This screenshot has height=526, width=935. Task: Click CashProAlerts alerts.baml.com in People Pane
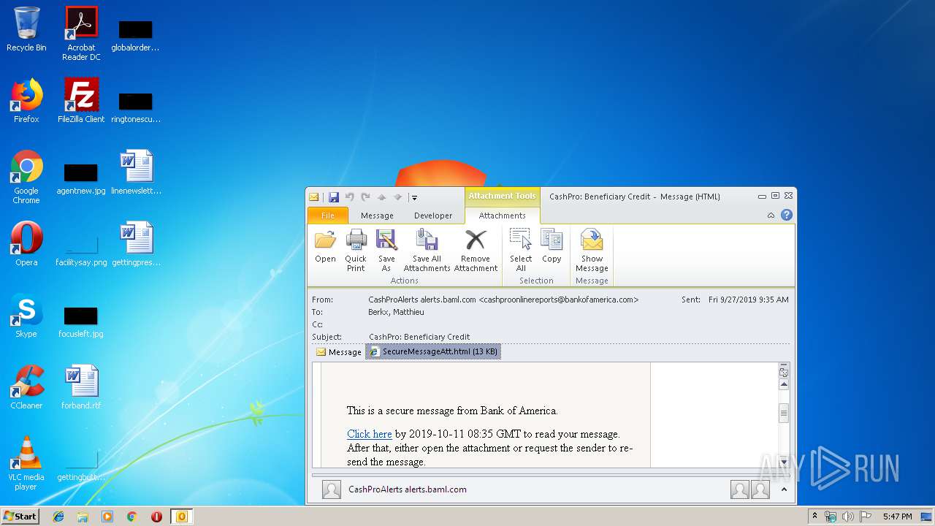click(408, 489)
